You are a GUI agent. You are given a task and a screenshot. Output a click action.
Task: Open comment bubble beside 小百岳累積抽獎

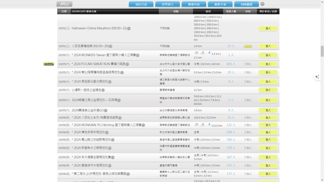pyautogui.click(x=111, y=46)
